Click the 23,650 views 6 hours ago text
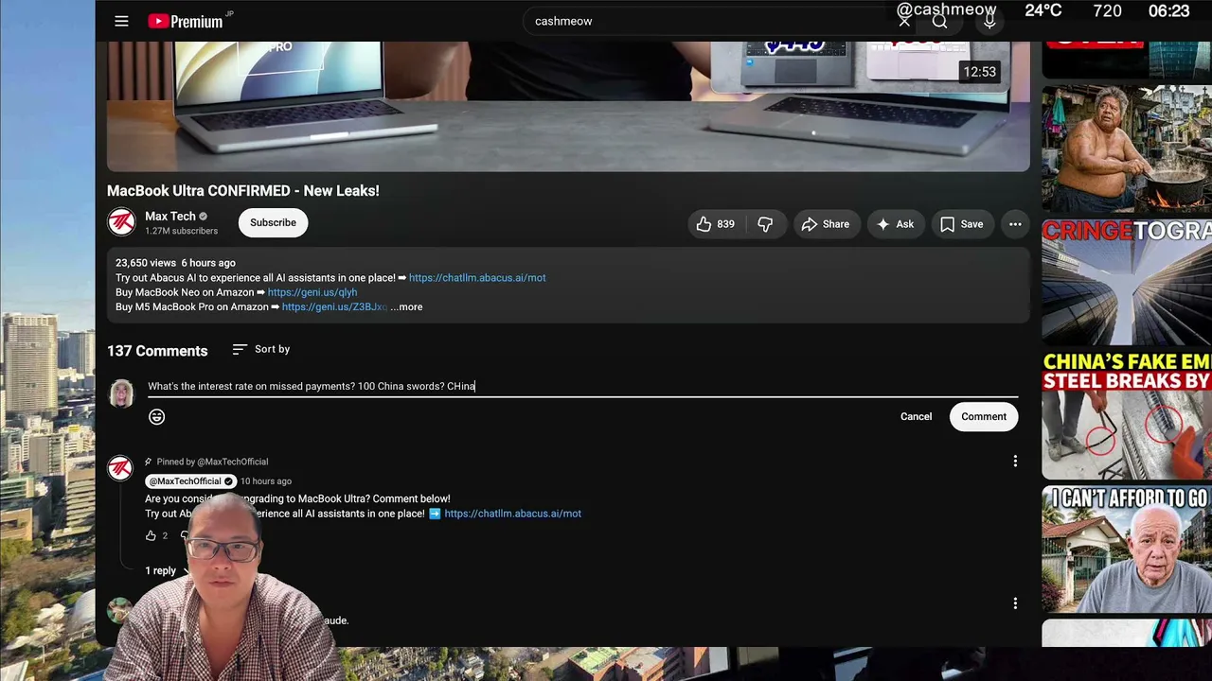 coord(175,263)
